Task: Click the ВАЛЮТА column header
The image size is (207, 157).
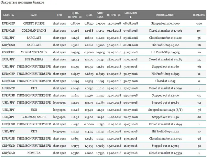Action: pyautogui.click(x=8, y=15)
